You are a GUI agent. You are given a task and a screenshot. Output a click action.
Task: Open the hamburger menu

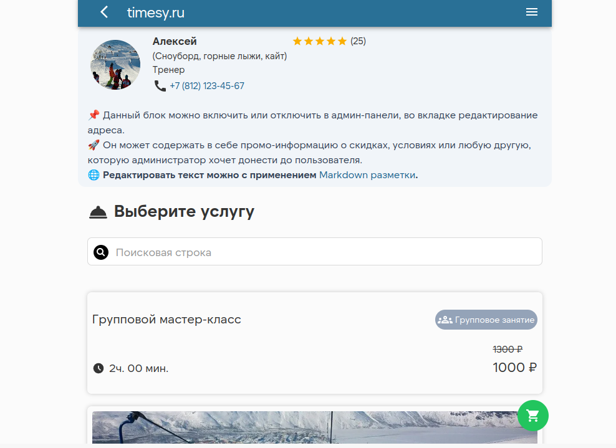point(531,12)
